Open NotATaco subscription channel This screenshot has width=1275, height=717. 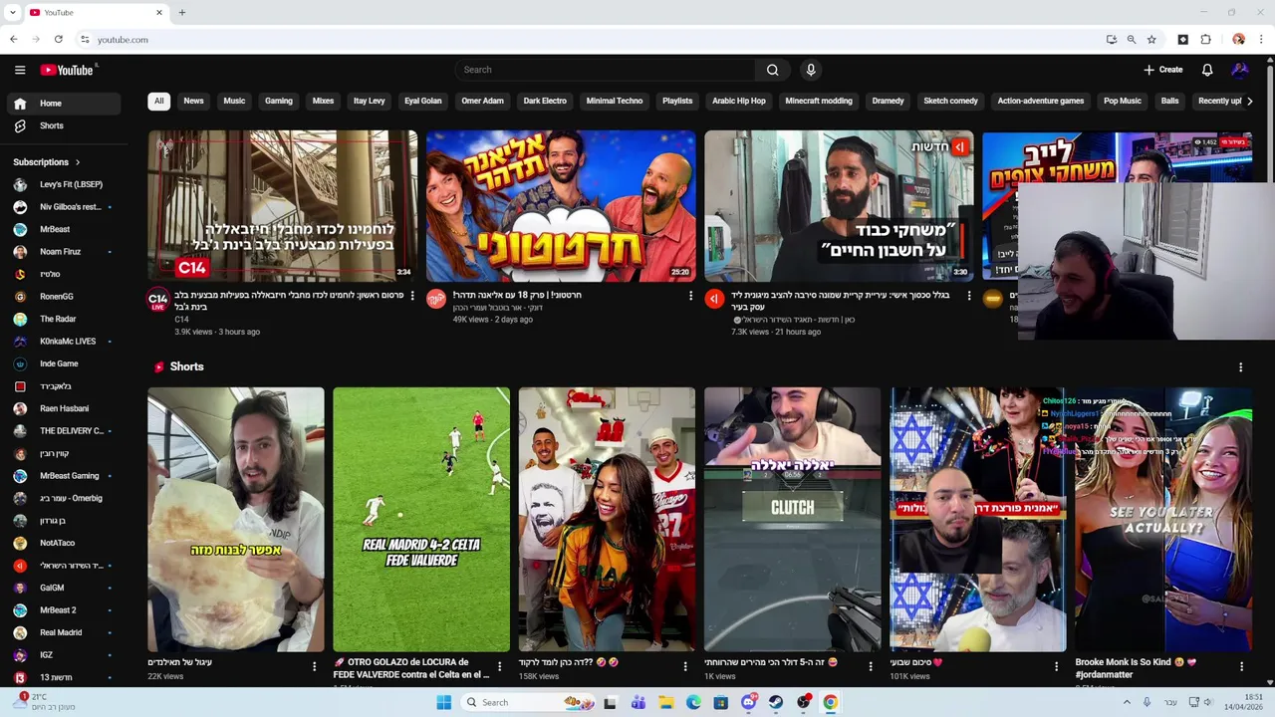(64, 543)
